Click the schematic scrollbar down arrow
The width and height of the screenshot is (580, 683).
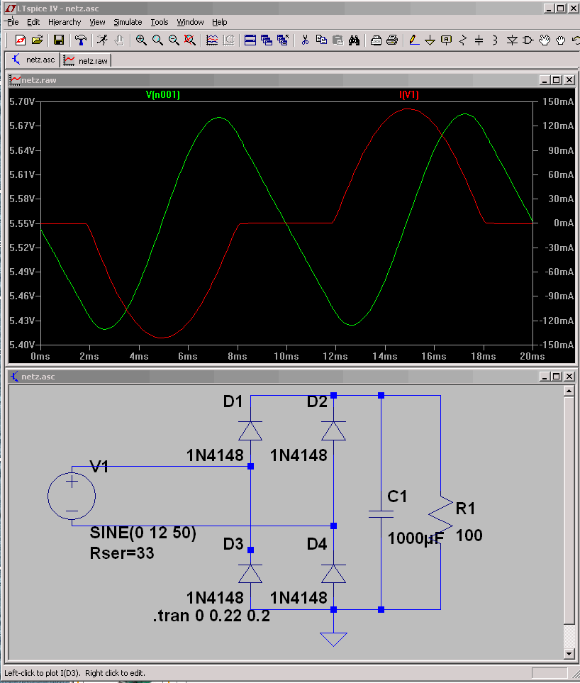[x=569, y=653]
